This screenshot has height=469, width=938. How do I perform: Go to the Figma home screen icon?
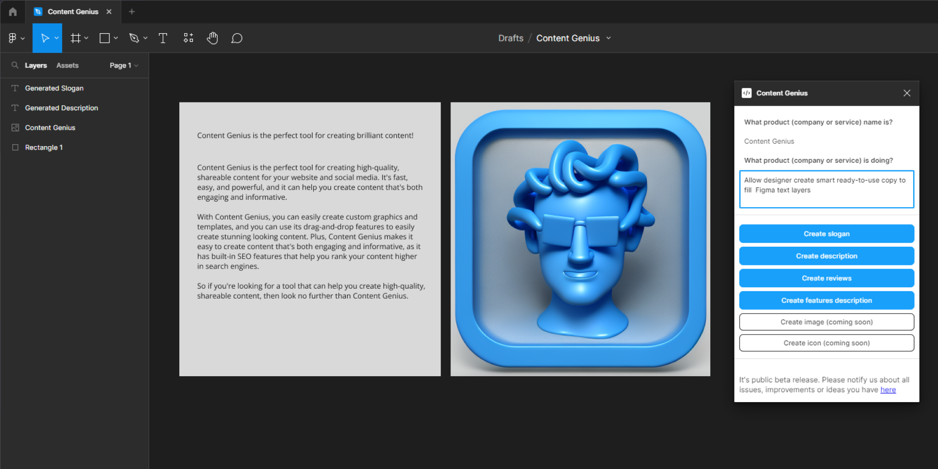pos(13,12)
